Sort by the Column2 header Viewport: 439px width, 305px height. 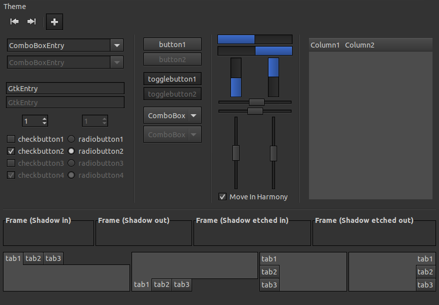[359, 45]
